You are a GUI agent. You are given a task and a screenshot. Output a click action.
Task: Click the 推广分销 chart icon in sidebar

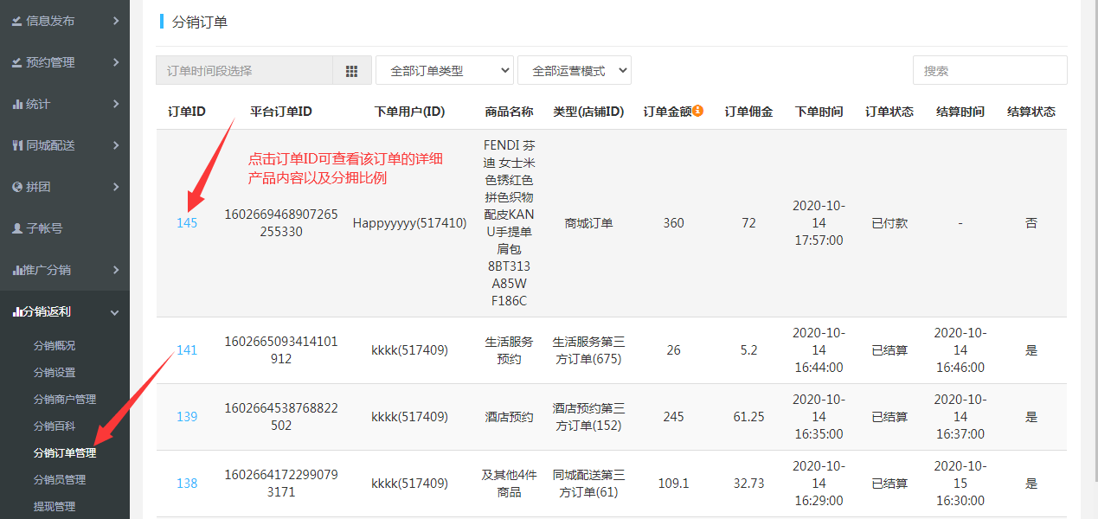pos(17,270)
